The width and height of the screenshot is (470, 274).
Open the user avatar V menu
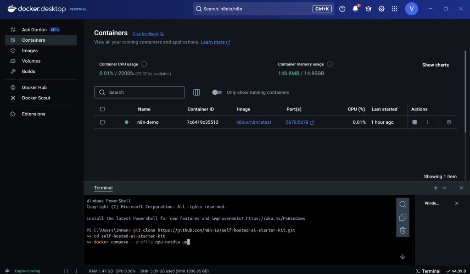coord(412,9)
